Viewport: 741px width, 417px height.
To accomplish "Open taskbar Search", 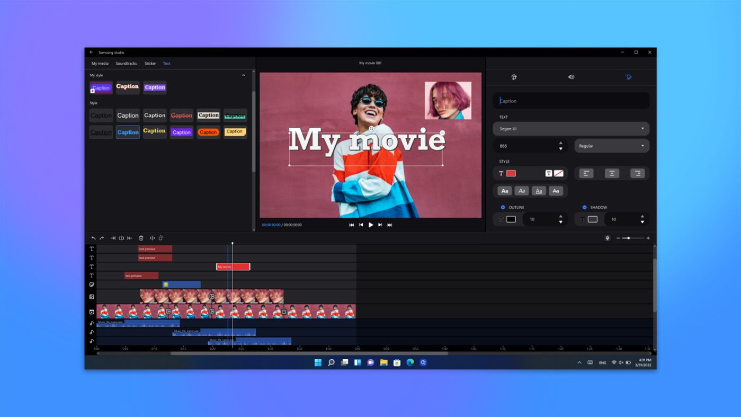I will 331,362.
